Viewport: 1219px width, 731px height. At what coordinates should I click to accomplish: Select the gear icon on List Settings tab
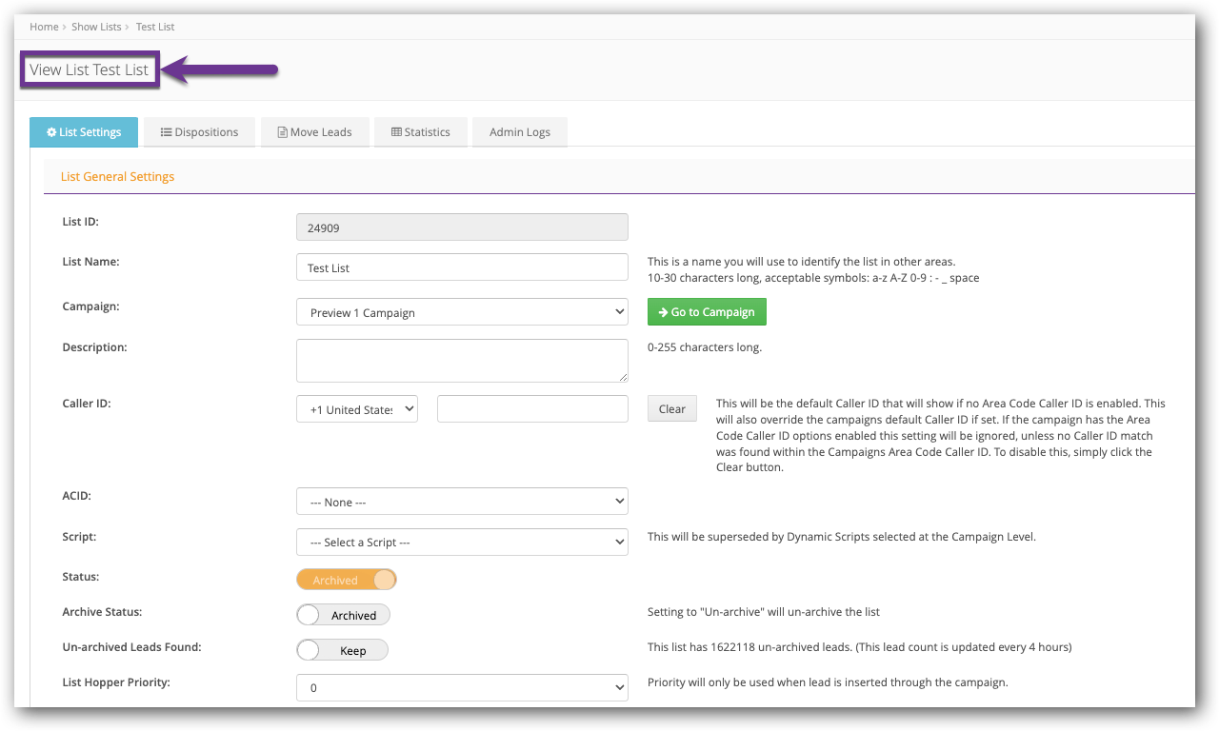point(50,132)
